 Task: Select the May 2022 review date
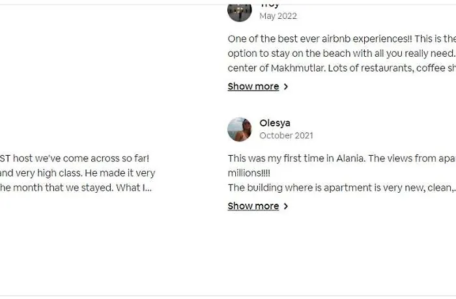click(x=278, y=16)
